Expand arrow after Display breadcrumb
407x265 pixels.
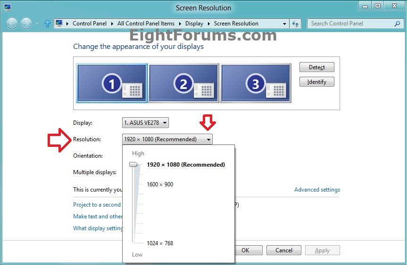click(209, 24)
